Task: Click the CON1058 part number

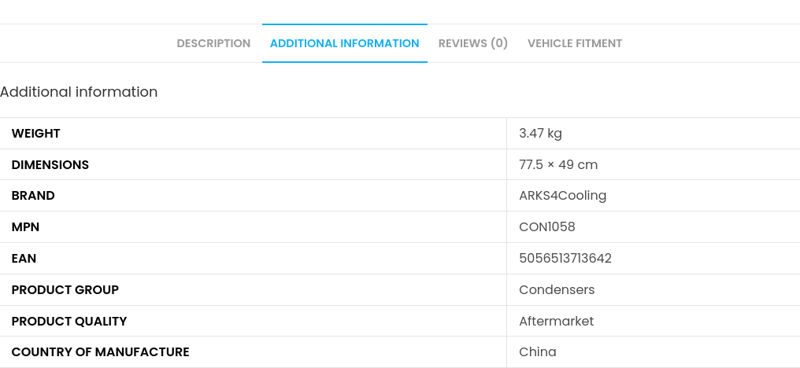Action: tap(547, 227)
